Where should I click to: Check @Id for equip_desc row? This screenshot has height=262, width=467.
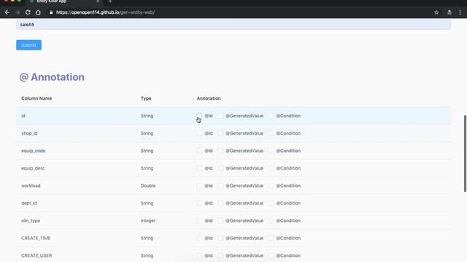(199, 168)
